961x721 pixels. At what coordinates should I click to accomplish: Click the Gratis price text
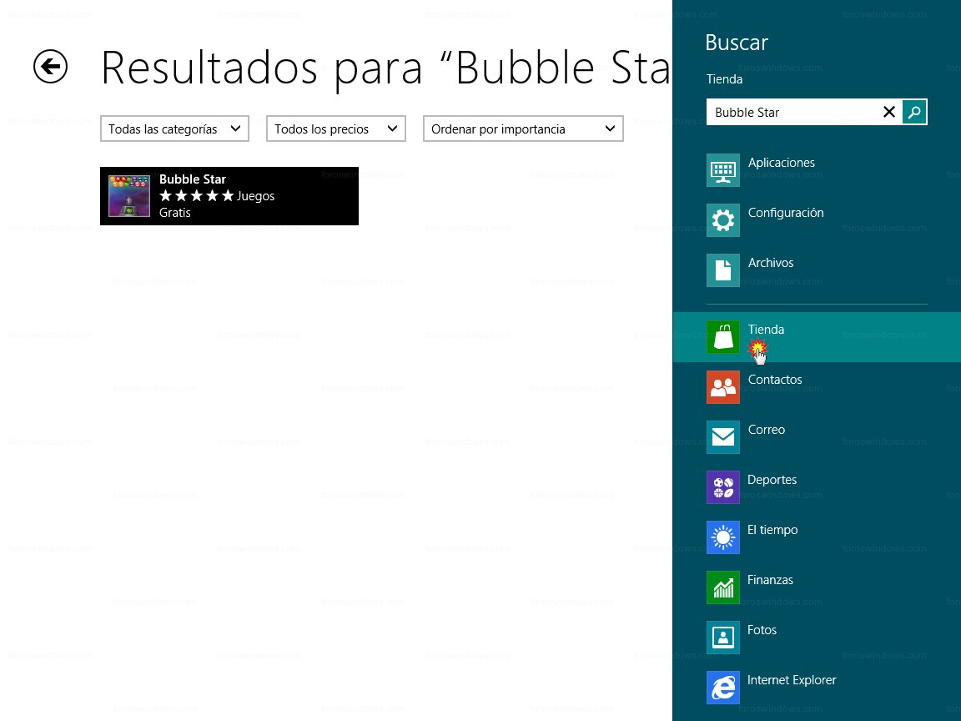click(174, 213)
